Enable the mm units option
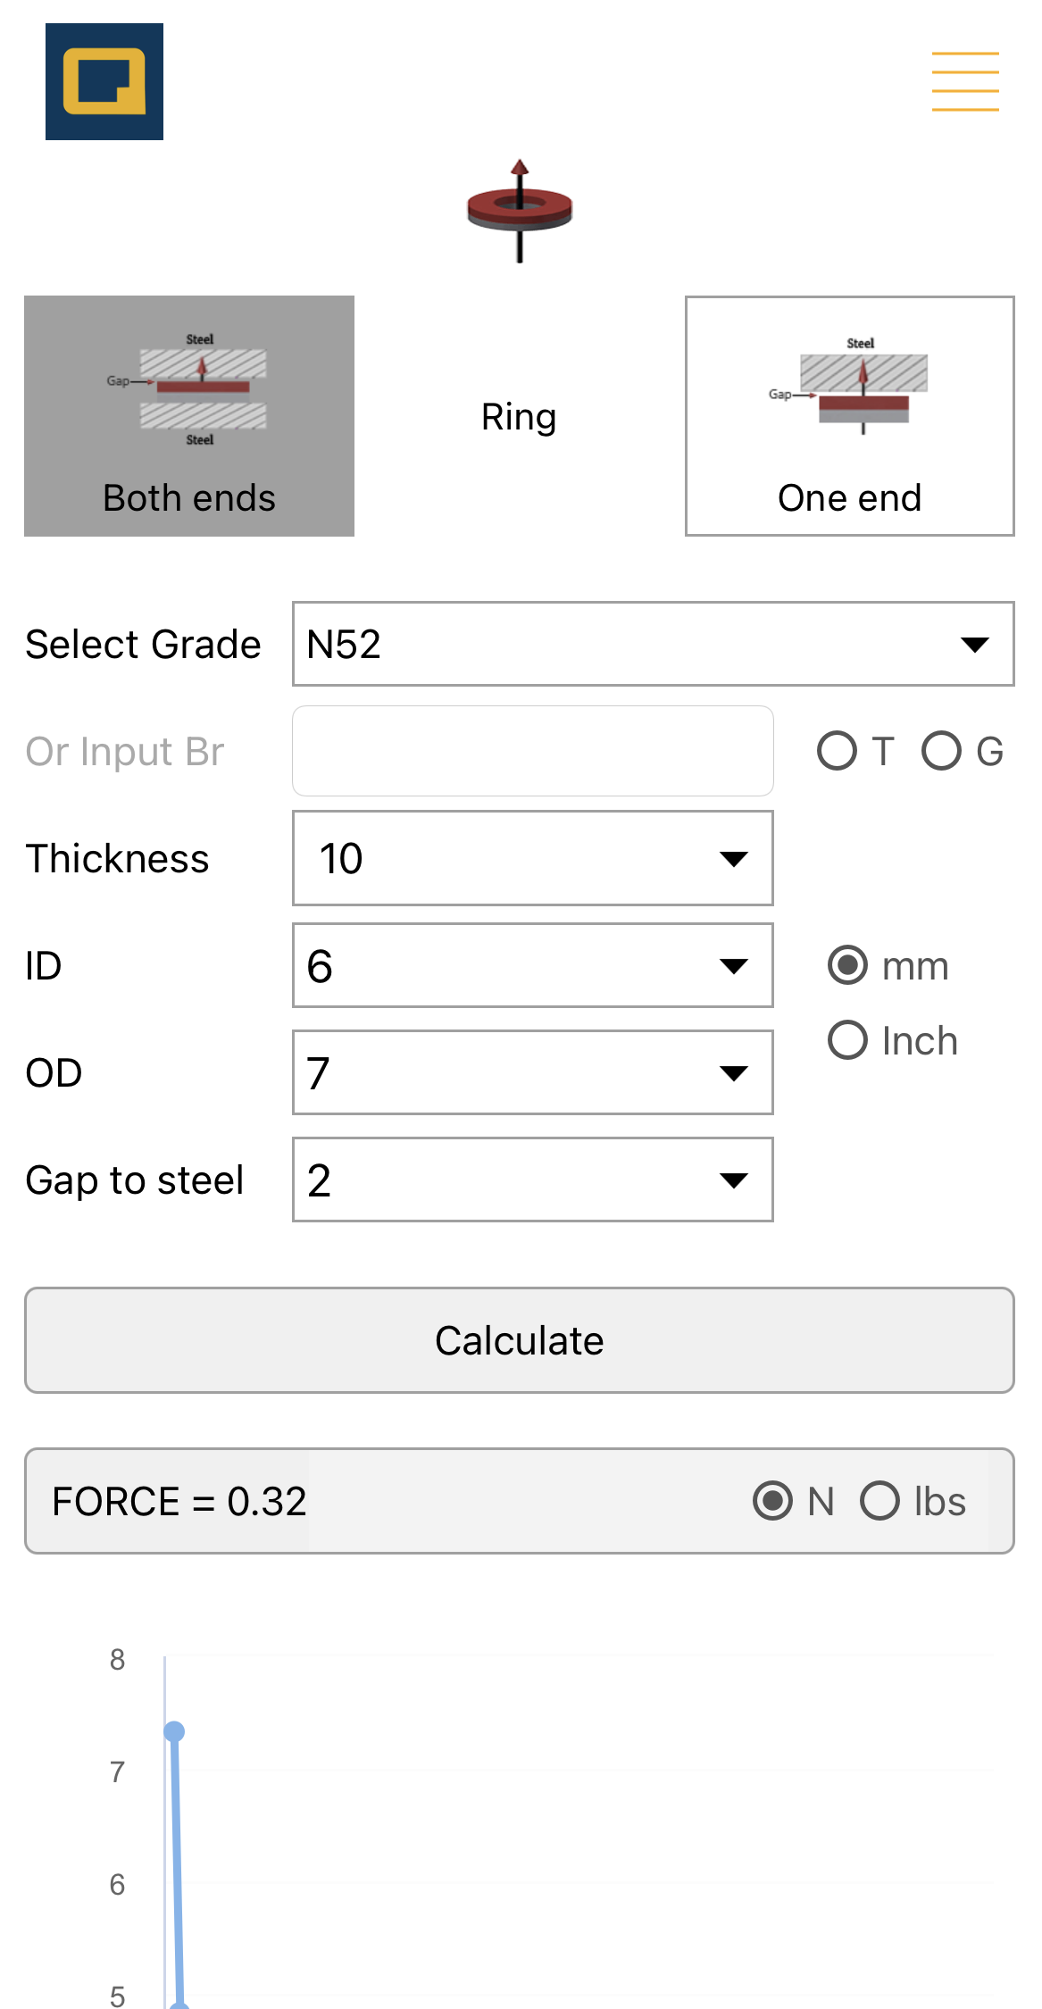Screen dimensions: 1042x2009 tap(846, 965)
